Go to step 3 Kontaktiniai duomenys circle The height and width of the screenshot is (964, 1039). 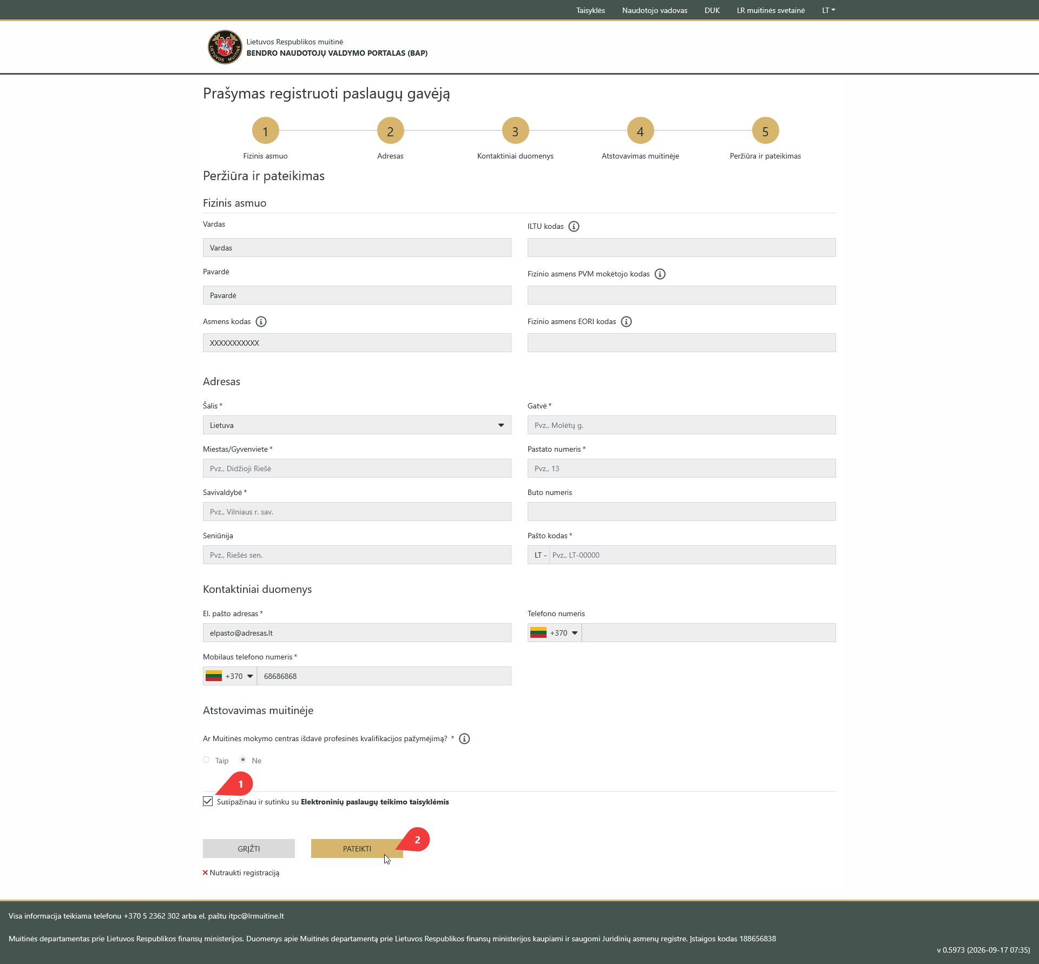point(515,131)
